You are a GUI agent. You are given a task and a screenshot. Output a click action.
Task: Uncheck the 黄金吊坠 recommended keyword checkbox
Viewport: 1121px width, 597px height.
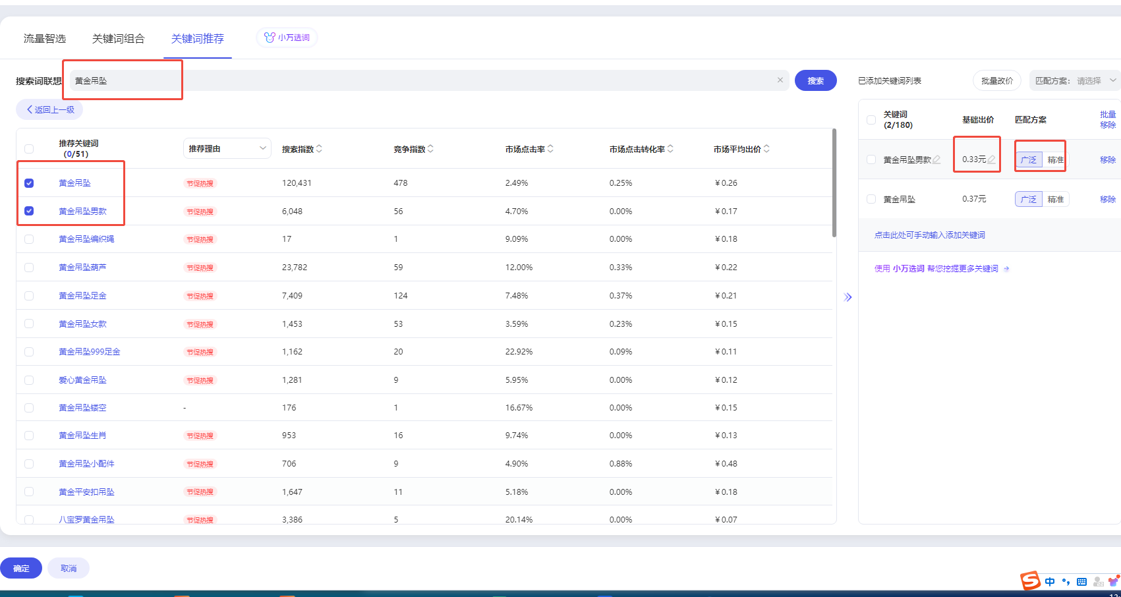coord(29,183)
